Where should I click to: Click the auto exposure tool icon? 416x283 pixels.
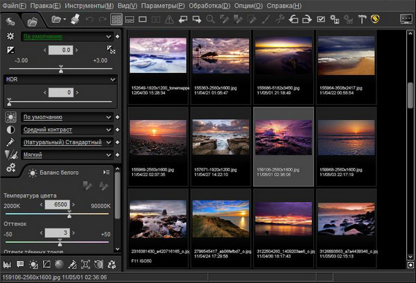(111, 50)
